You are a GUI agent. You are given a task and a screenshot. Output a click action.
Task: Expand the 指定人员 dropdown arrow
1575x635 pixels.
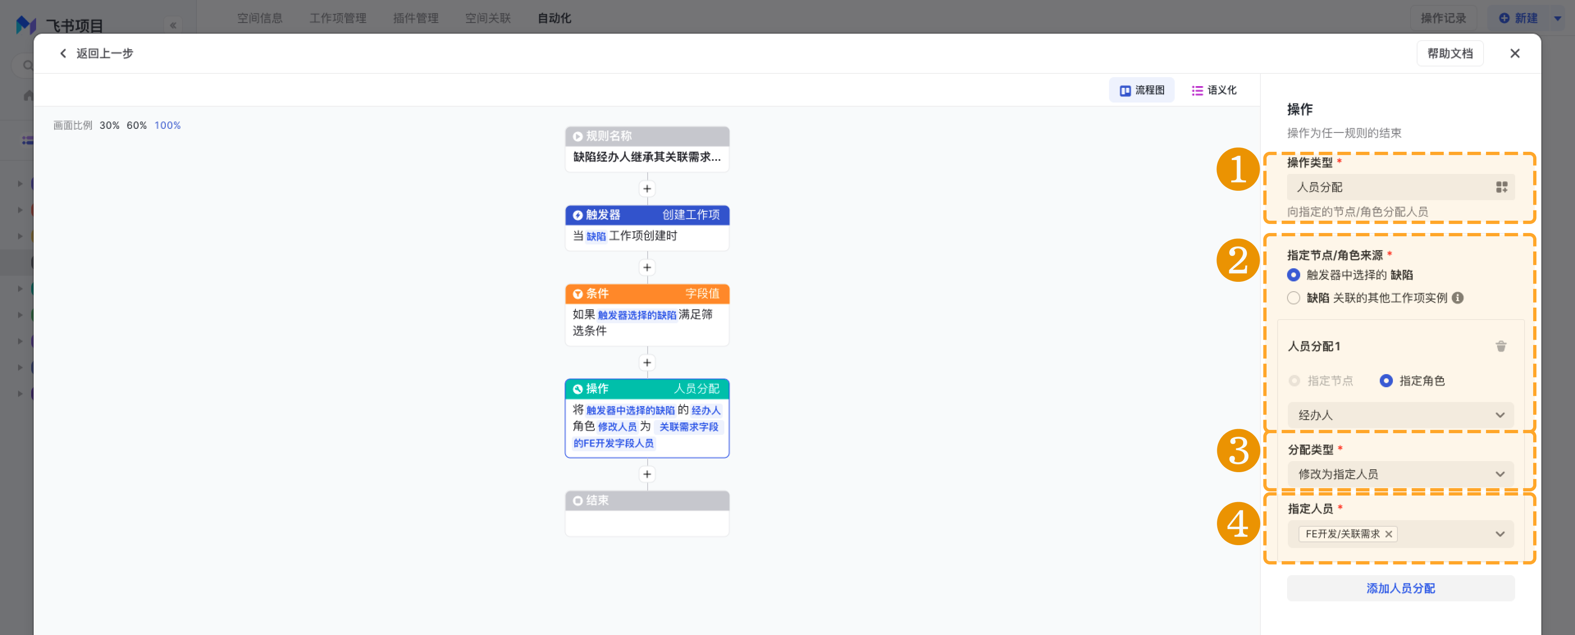pos(1499,534)
